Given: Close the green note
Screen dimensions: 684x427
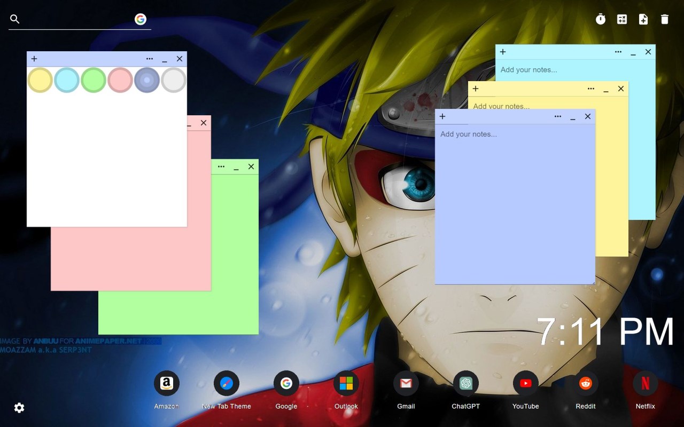Looking at the screenshot, I should click(251, 167).
